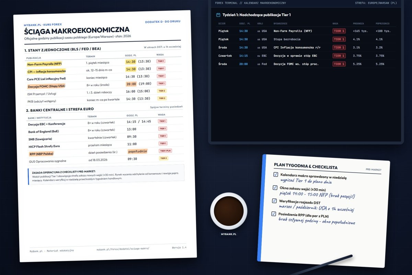This screenshot has height=275, width=412.
Task: Click the POPRZEDNIO column header
Action: 382,23
